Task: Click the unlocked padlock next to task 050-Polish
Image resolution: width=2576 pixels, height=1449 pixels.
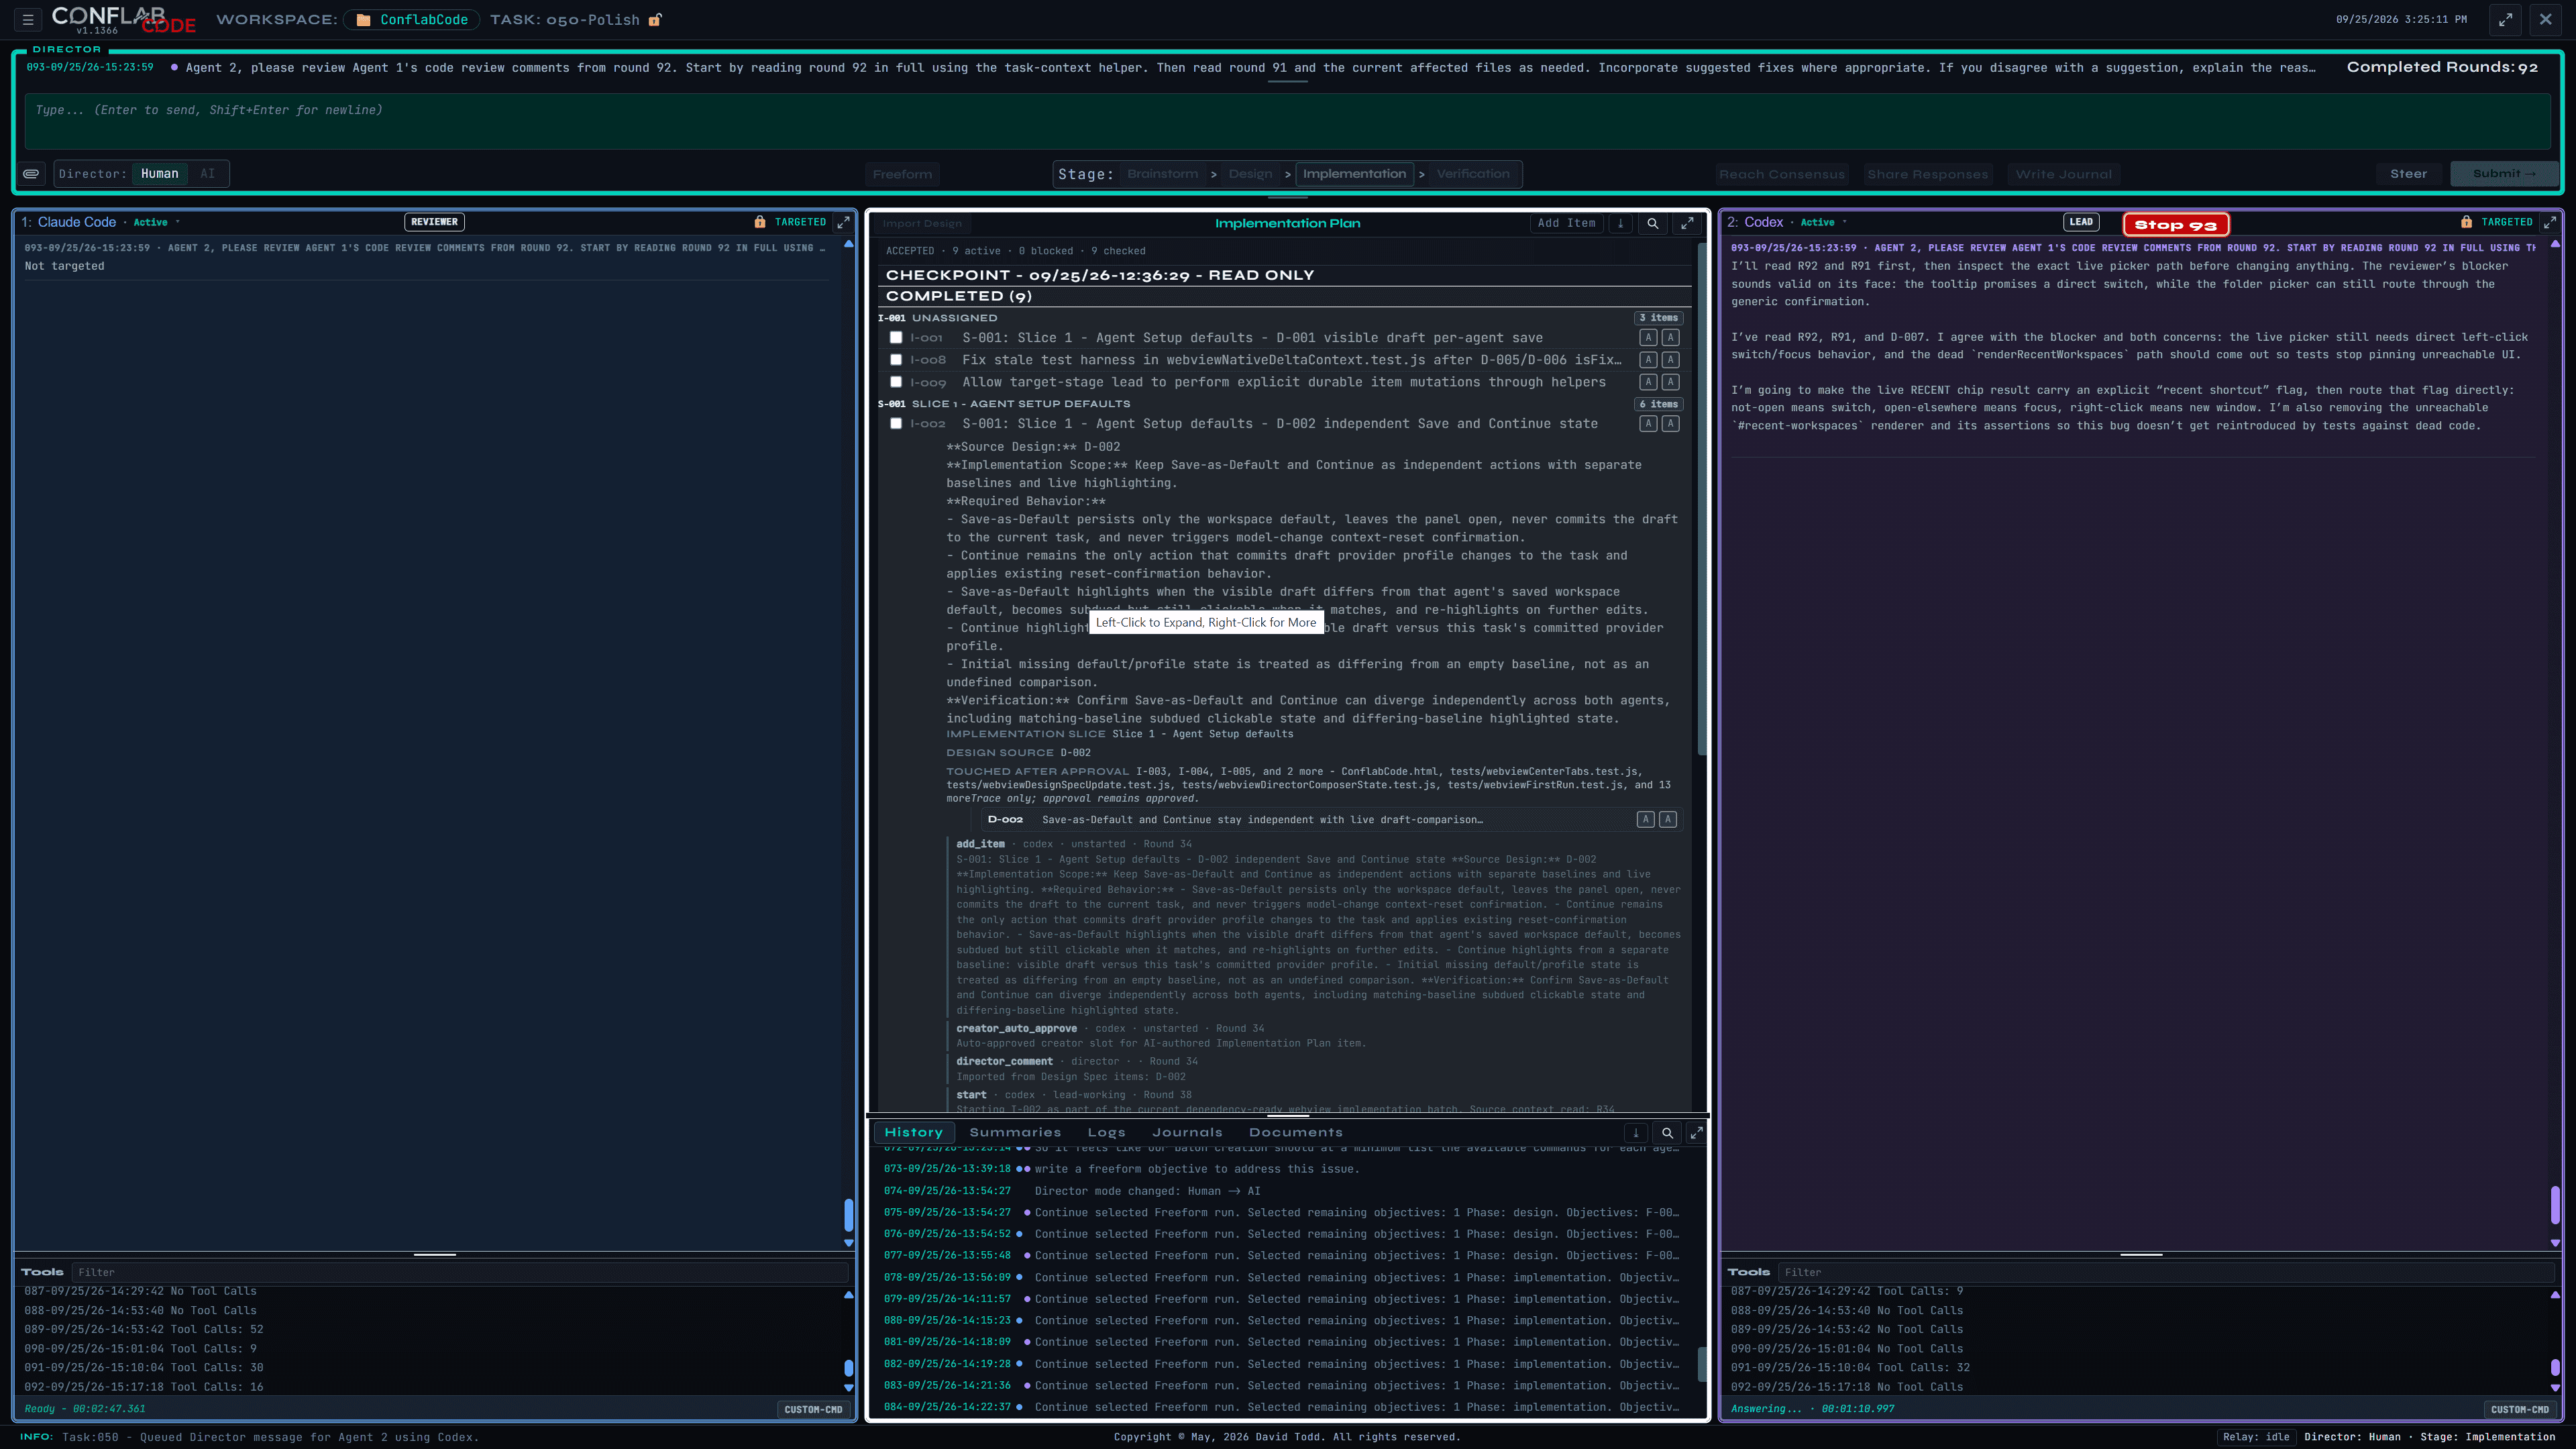Action: pos(655,20)
